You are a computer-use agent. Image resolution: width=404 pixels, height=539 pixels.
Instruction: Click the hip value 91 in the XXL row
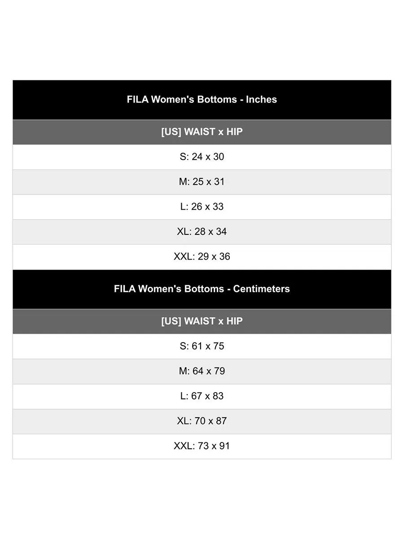point(224,446)
